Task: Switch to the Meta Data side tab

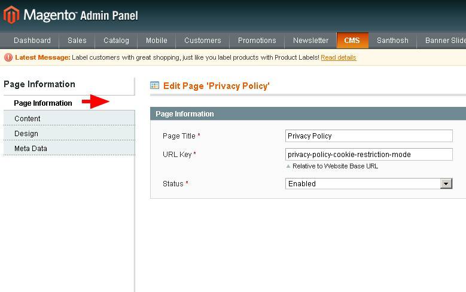Action: point(31,149)
